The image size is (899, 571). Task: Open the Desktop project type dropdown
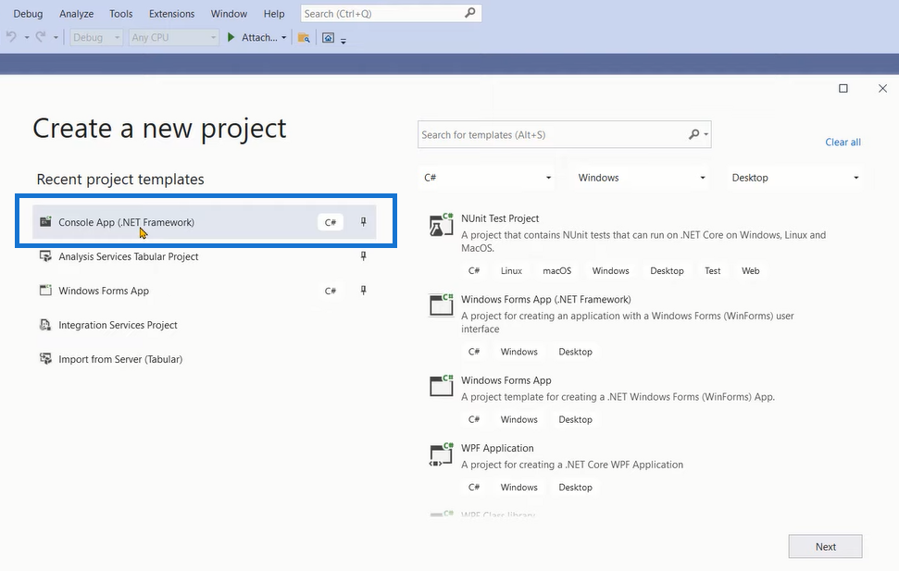point(794,178)
